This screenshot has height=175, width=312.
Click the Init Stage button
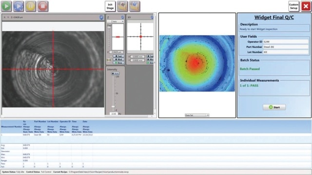click(x=110, y=6)
